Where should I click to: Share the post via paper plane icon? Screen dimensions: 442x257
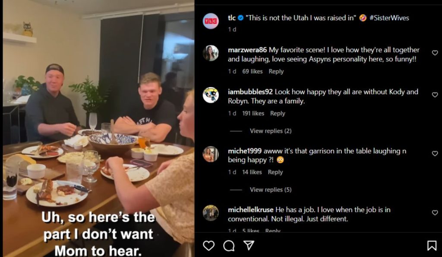[x=249, y=245]
